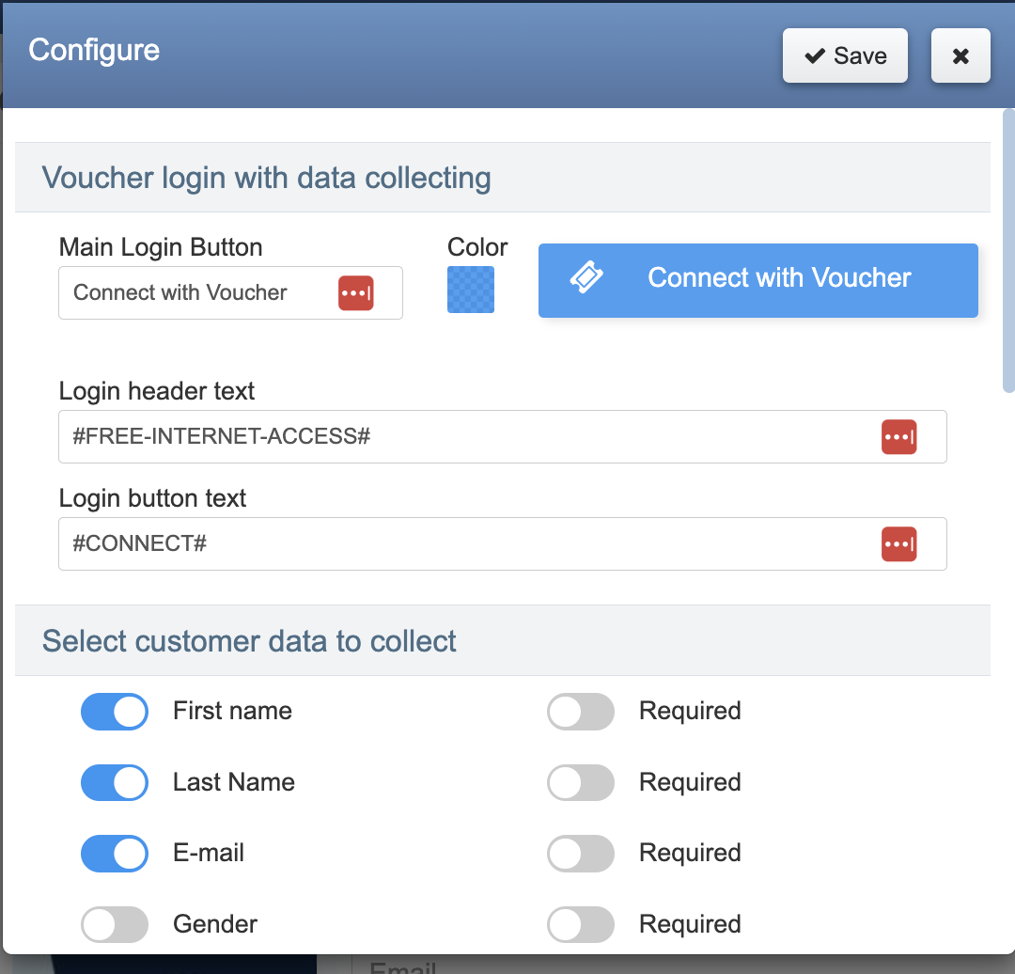Click password manager icon in Login button text field

click(898, 544)
